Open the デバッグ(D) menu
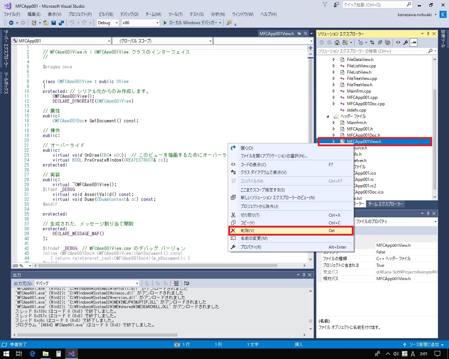Viewport: 449px width, 359px height. [x=129, y=14]
